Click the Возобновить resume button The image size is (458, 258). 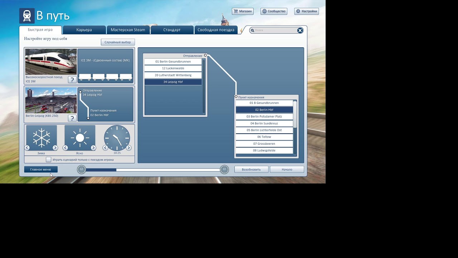(251, 169)
